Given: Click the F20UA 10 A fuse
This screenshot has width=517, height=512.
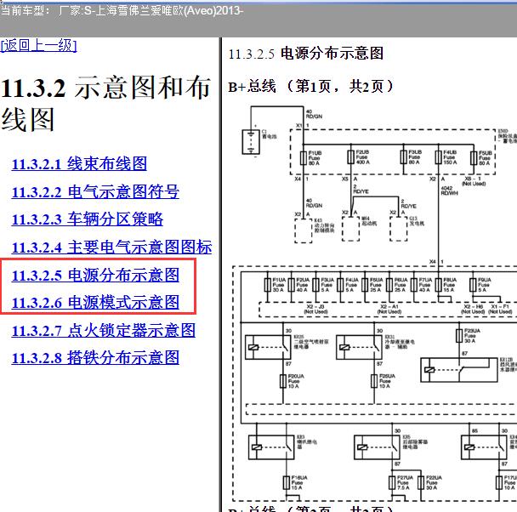Looking at the screenshot, I should (x=283, y=381).
